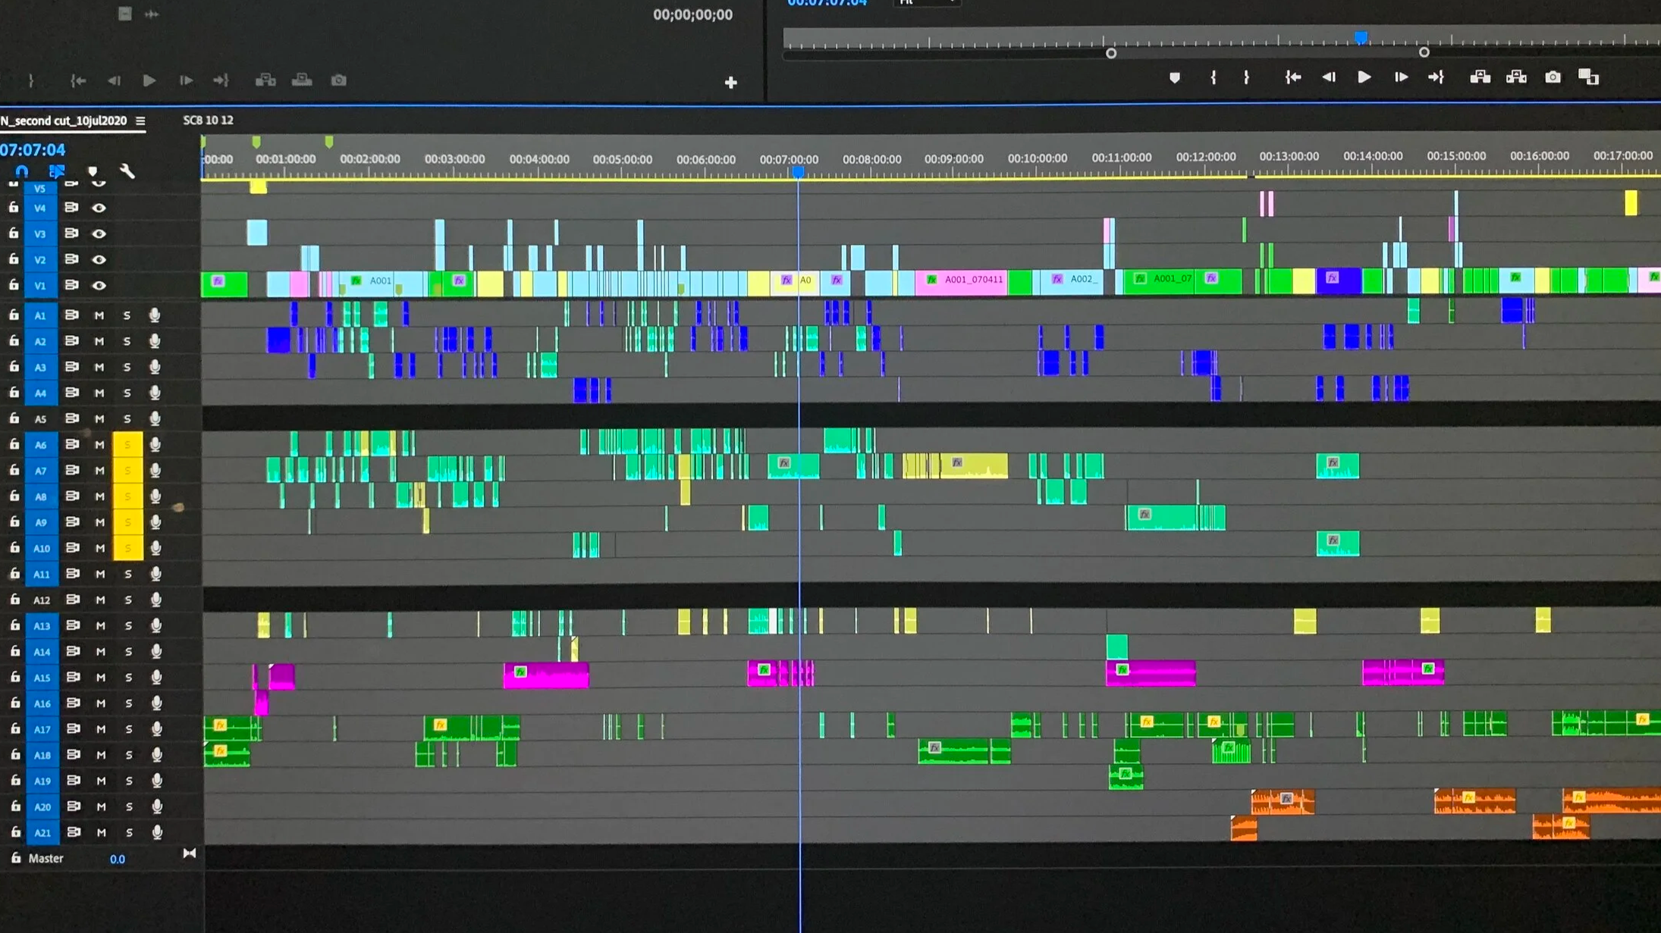Expand the Master track output arrow
This screenshot has height=933, width=1661.
(189, 853)
